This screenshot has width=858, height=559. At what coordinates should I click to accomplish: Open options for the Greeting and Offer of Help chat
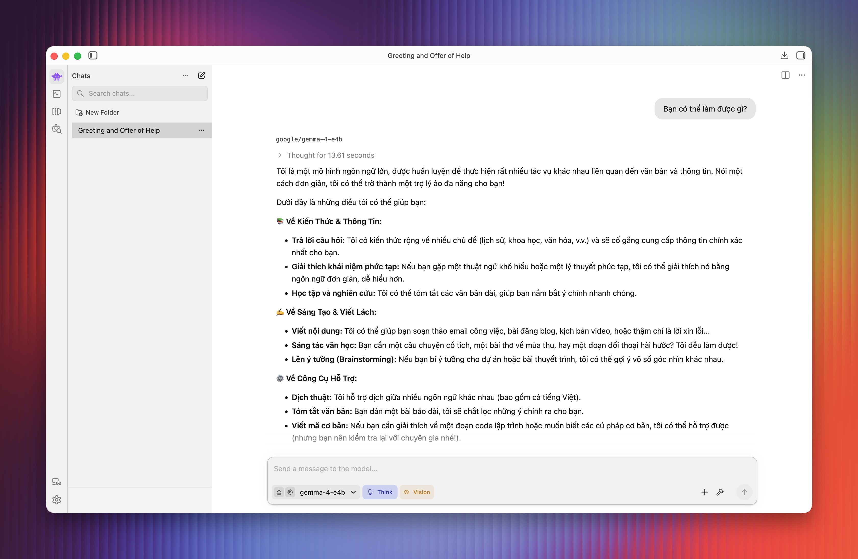[x=202, y=130]
